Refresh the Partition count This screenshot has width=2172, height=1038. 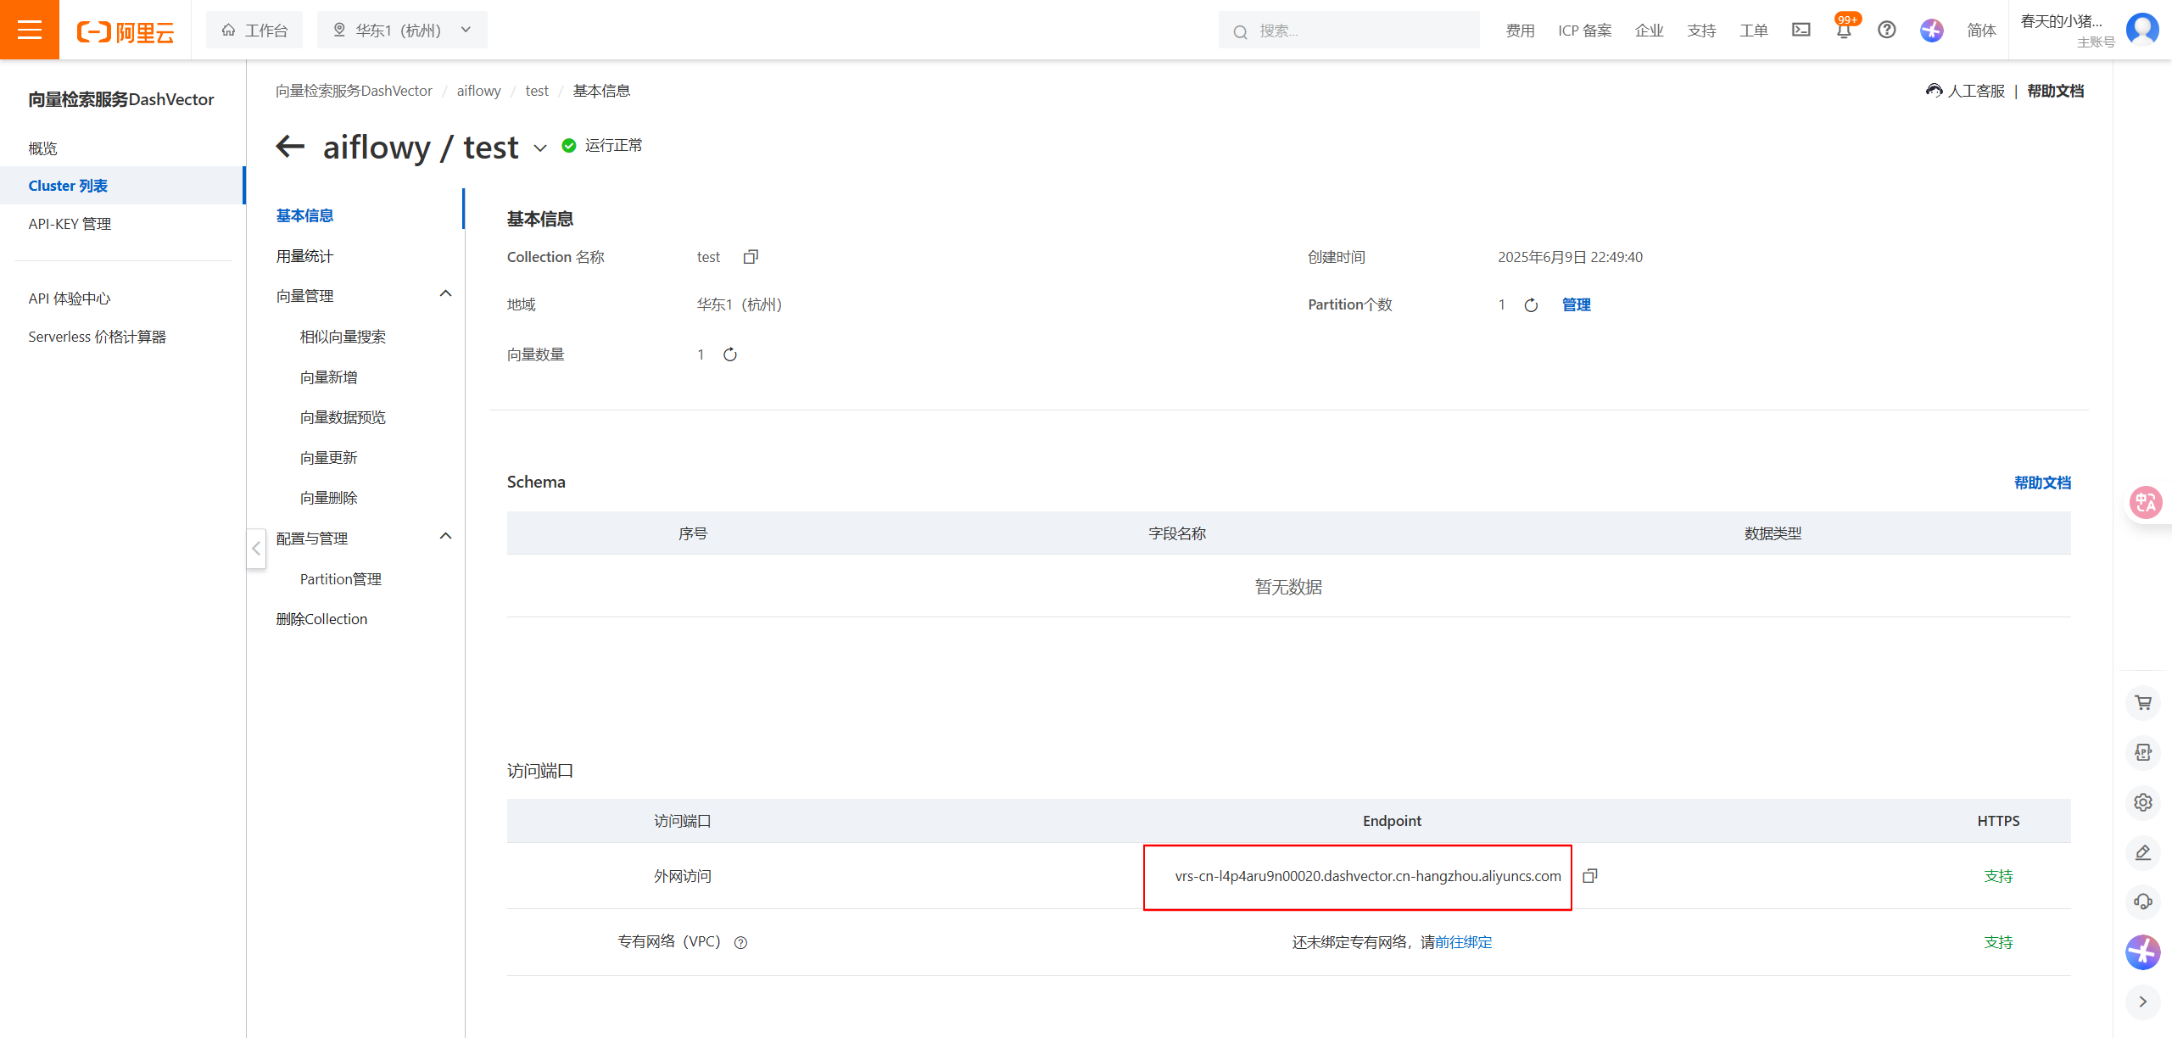(x=1531, y=305)
